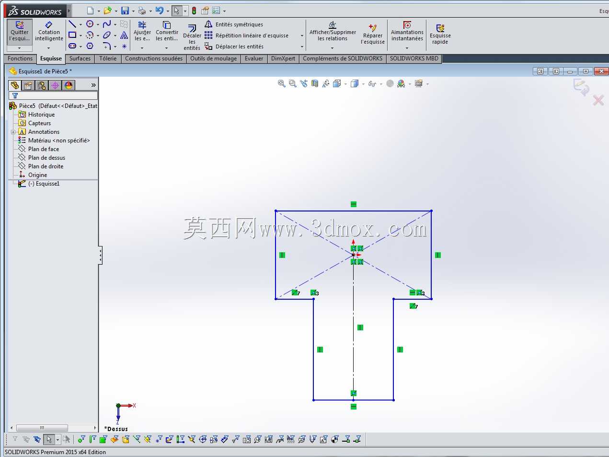The width and height of the screenshot is (609, 457).
Task: Click the Undo icon
Action: point(160,11)
